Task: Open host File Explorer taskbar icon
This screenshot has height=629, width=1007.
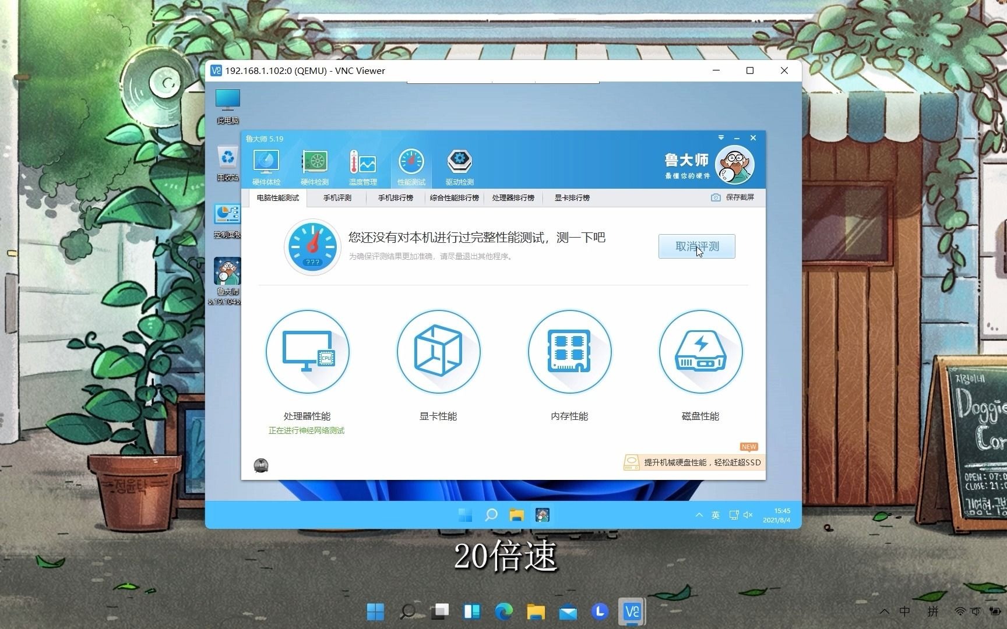Action: pyautogui.click(x=536, y=612)
